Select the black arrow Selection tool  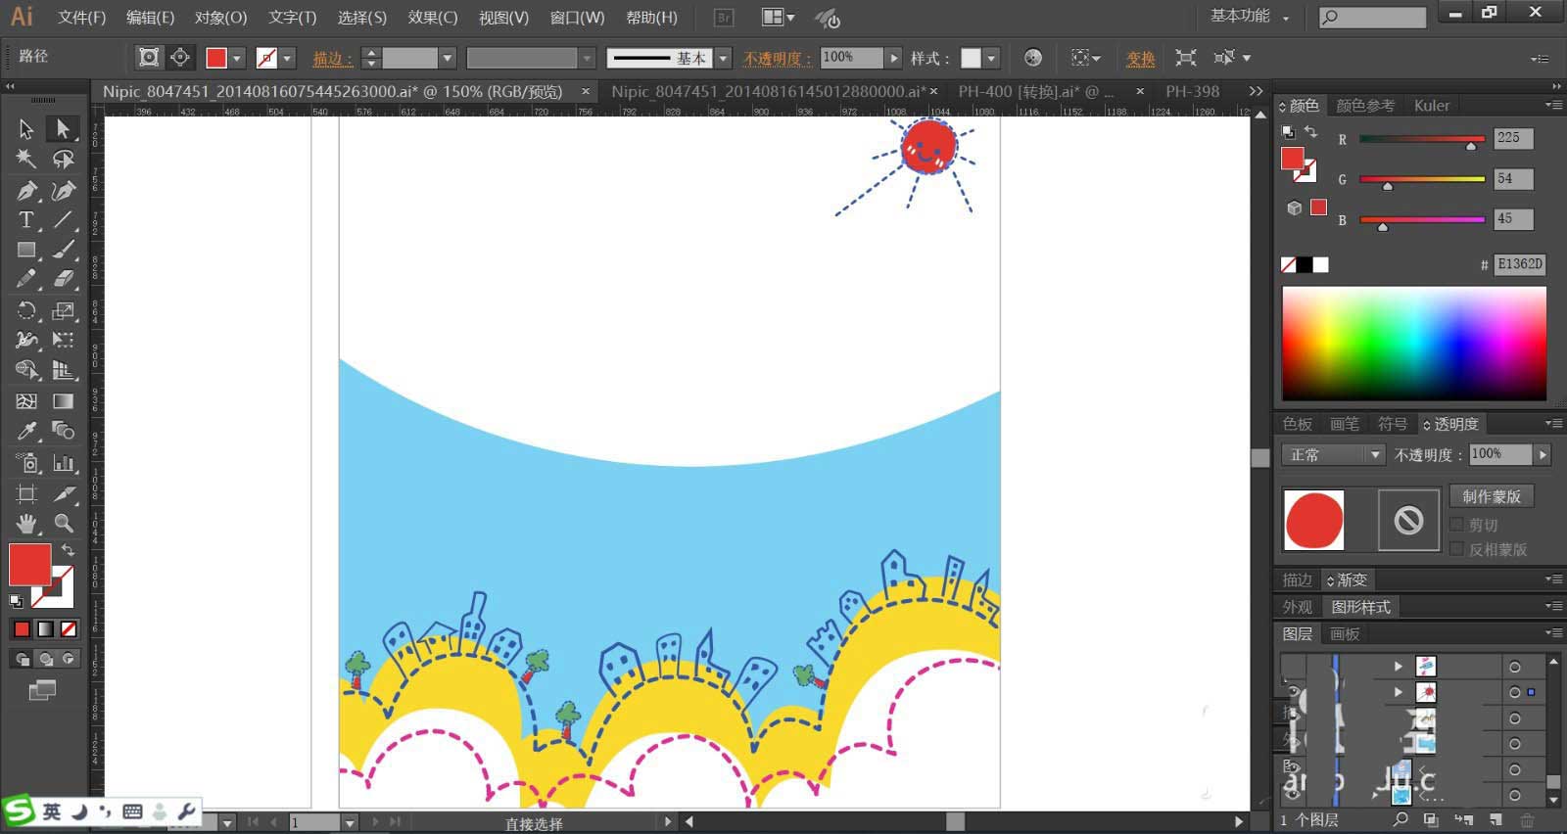click(26, 128)
